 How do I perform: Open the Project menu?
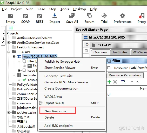(16, 9)
